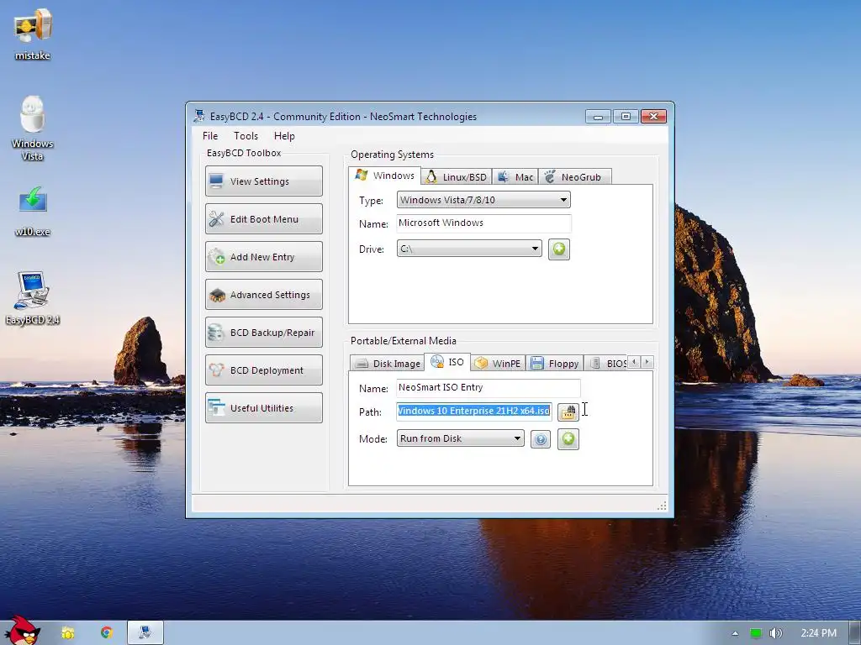This screenshot has height=645, width=861.
Task: Click the gecko icon on the NeoGrub tab
Action: 550,176
